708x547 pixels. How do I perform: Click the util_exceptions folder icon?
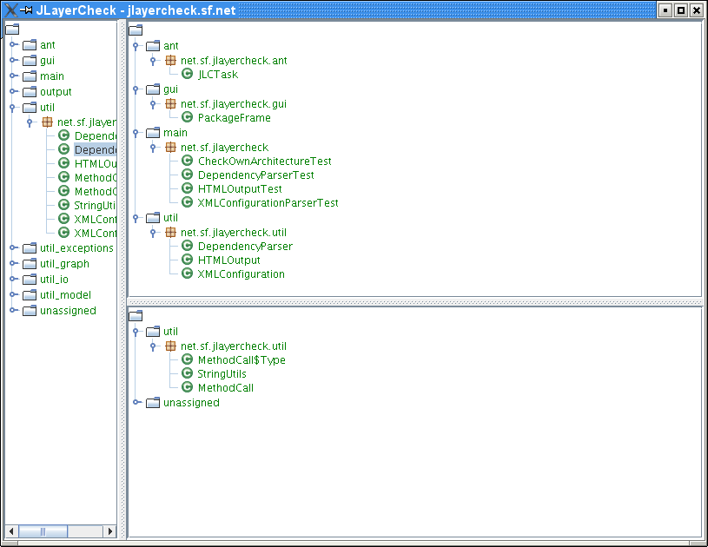point(30,247)
